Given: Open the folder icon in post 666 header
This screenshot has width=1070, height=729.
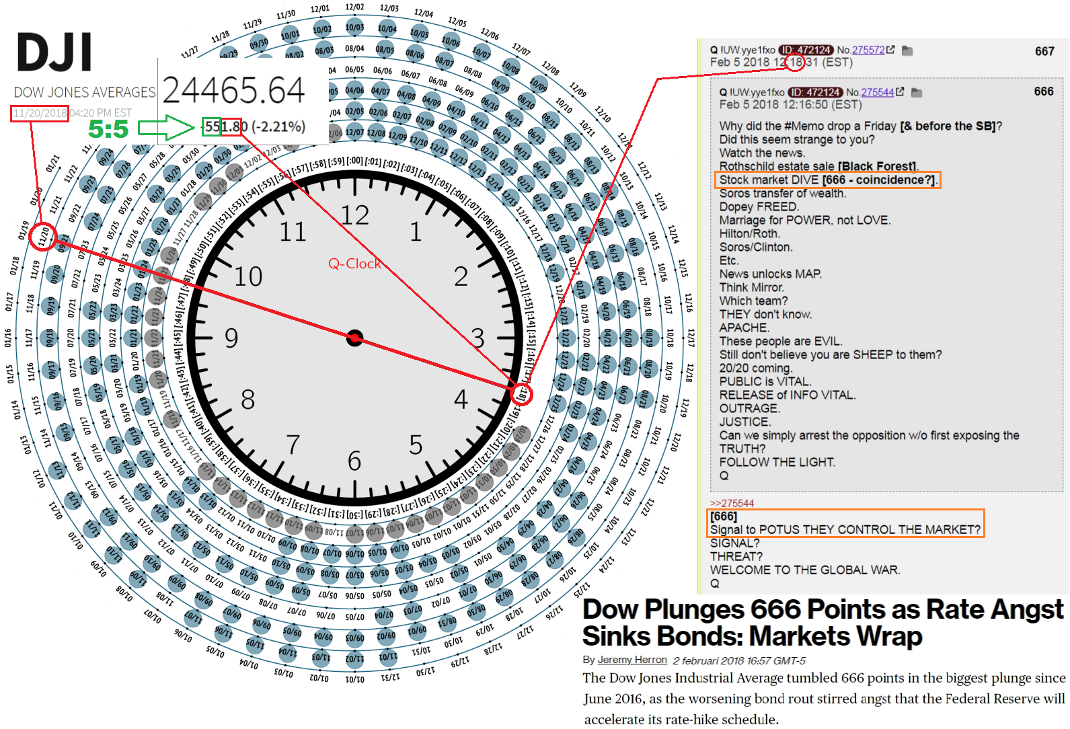Looking at the screenshot, I should [x=917, y=93].
